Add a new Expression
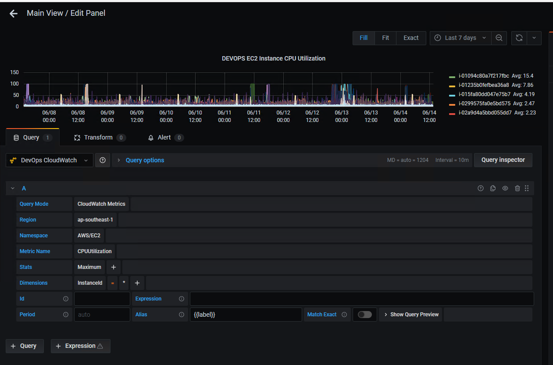 [x=80, y=346]
